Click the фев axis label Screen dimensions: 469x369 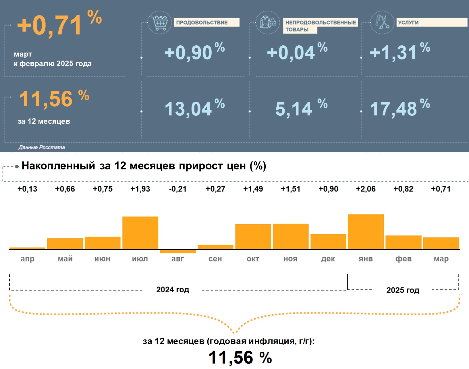[x=404, y=259]
